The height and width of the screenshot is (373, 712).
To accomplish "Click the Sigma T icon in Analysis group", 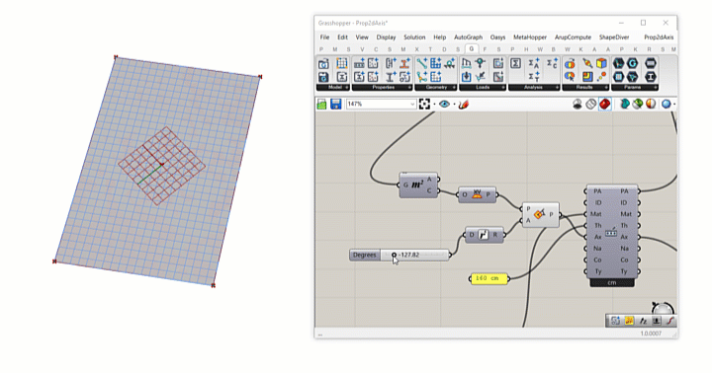I will click(x=534, y=77).
